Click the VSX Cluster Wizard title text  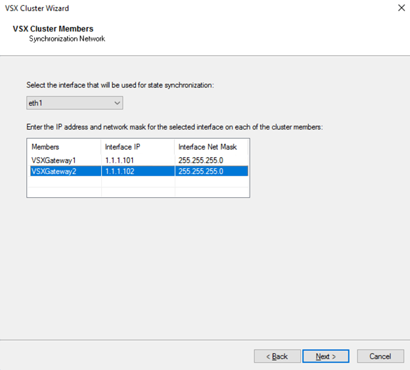[x=37, y=8]
